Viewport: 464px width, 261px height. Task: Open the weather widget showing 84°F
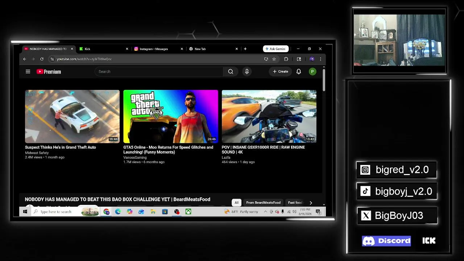click(x=241, y=212)
